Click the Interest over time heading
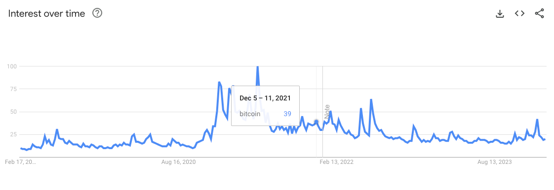This screenshot has width=554, height=190. [x=46, y=13]
